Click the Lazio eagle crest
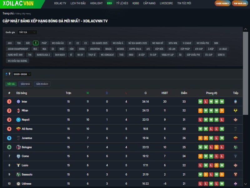The height and width of the screenshot is (188, 250). point(18,165)
